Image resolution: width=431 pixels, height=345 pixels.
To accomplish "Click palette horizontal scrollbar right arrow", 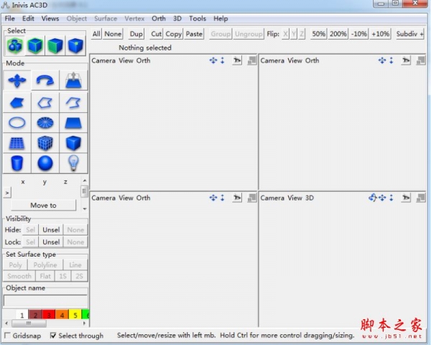I will click(x=84, y=323).
